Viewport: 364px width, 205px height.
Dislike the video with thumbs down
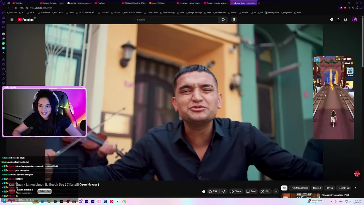pos(223,191)
